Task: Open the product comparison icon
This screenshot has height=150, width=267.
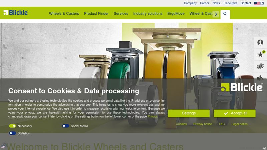Action: [x=260, y=66]
